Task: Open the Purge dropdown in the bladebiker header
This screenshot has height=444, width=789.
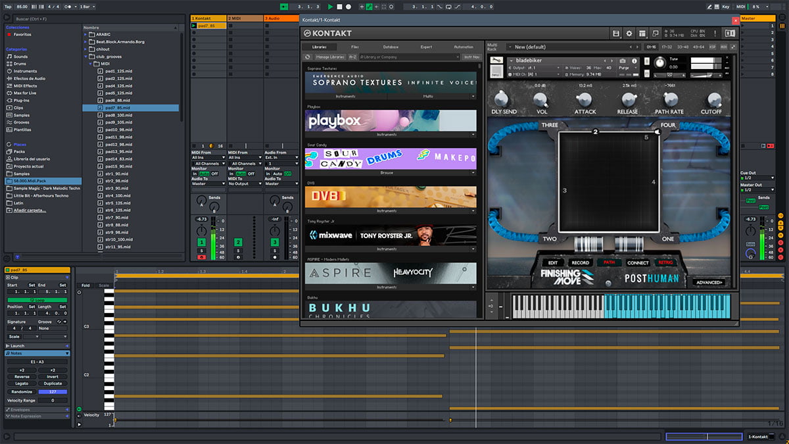Action: point(628,68)
